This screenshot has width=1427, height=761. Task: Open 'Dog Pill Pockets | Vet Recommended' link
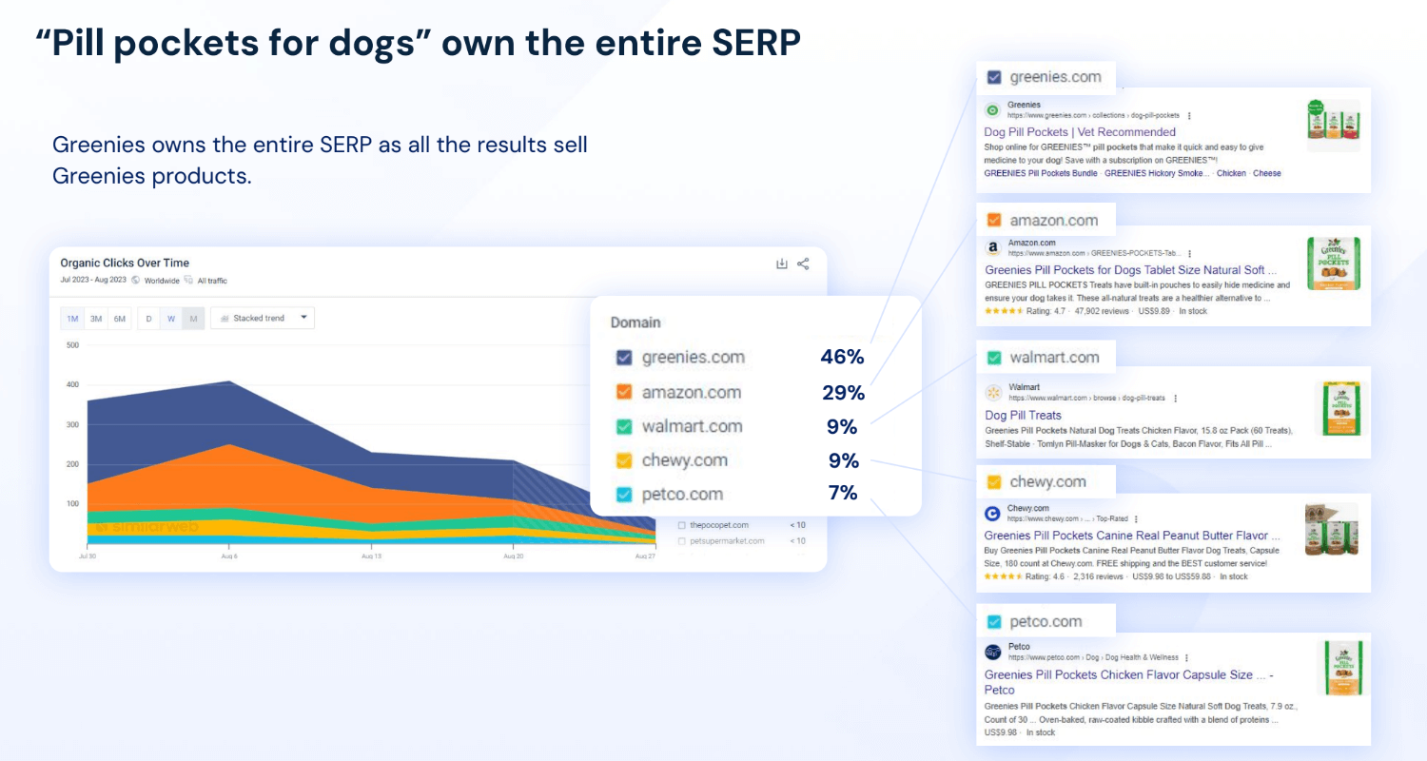click(1080, 132)
